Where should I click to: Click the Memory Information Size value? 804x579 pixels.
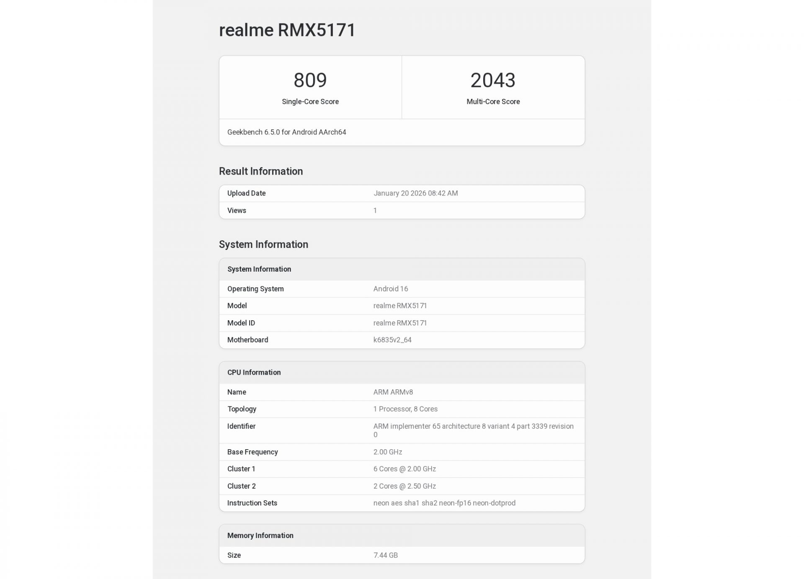tap(386, 555)
